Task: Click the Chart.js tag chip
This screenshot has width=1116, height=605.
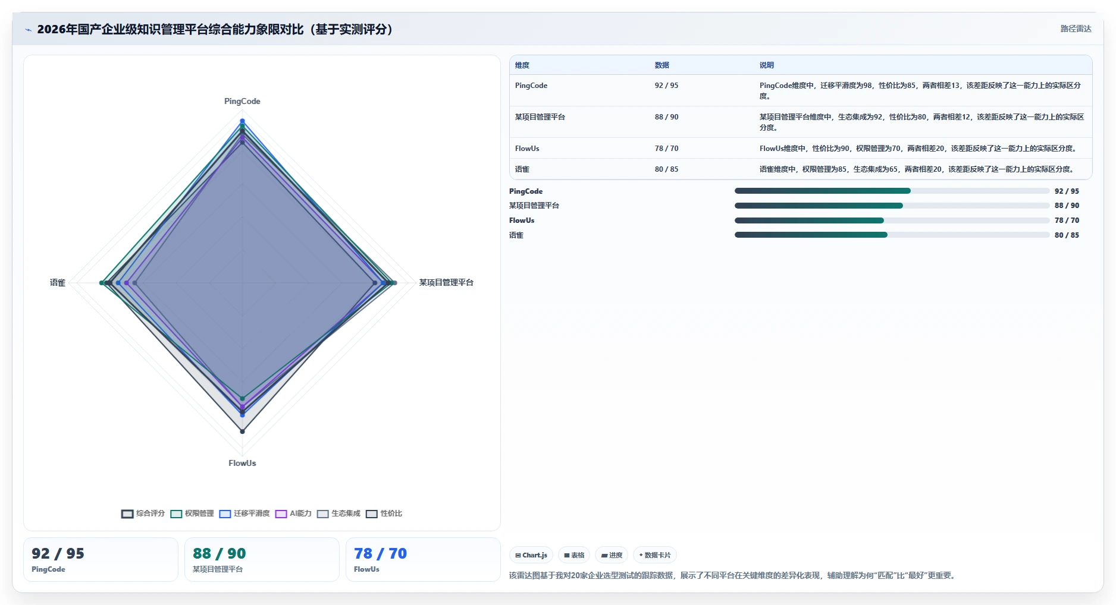Action: pos(531,555)
